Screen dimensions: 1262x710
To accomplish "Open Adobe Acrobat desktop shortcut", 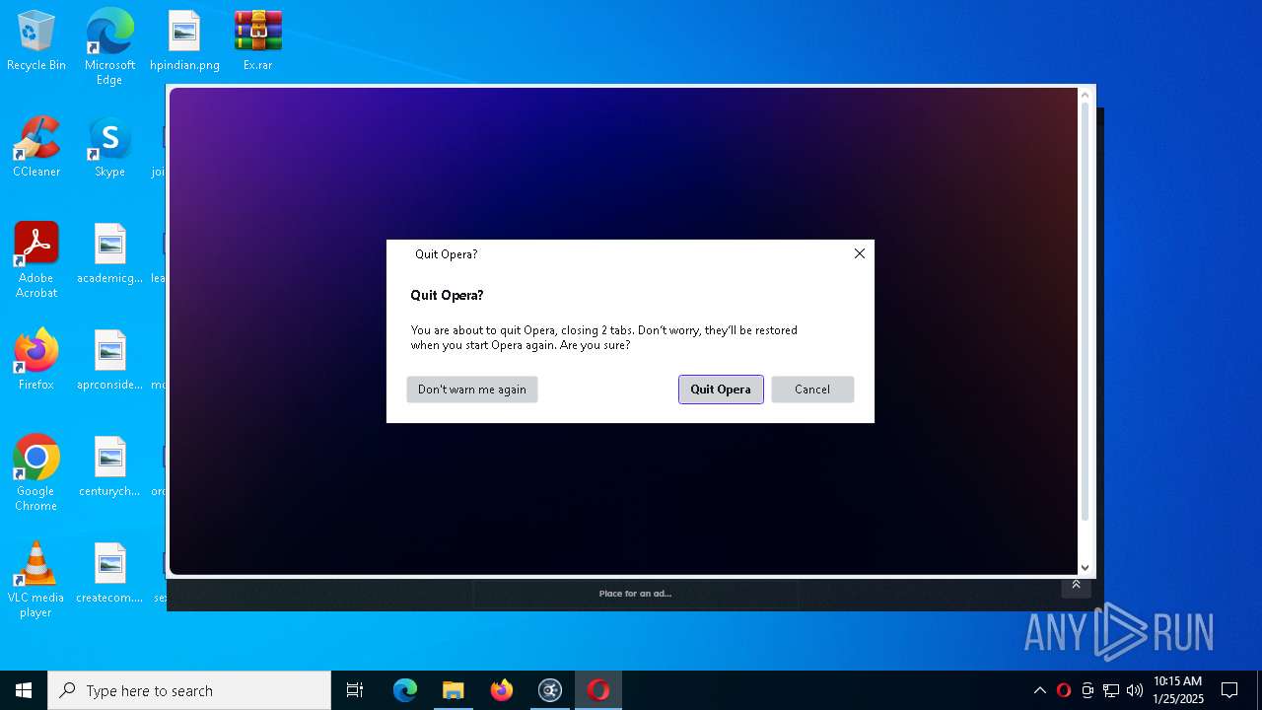I will tap(36, 260).
